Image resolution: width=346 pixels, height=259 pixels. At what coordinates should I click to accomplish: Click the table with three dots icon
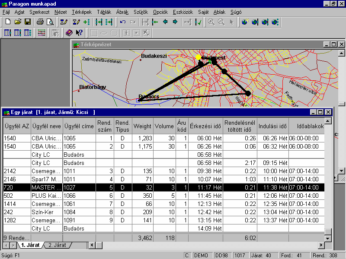coord(28,33)
